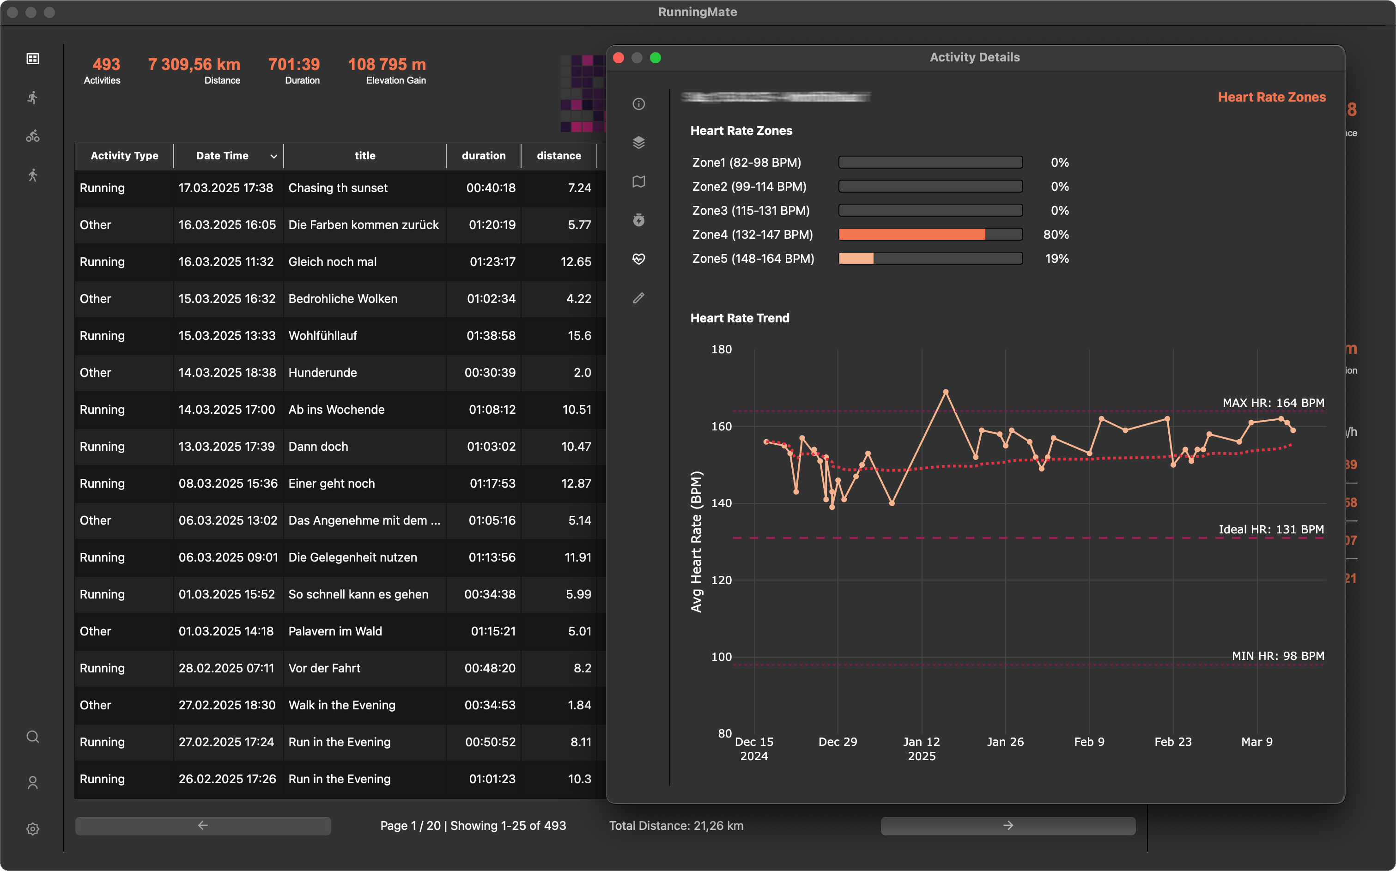Click the Zone4 (132-147 BPM) progress bar
Image resolution: width=1396 pixels, height=871 pixels.
coord(930,235)
